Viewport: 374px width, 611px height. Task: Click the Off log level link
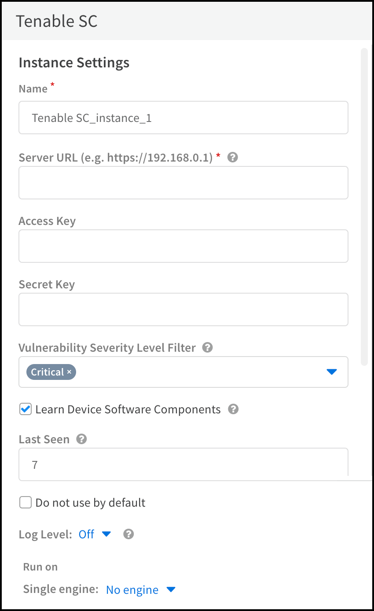tap(86, 534)
